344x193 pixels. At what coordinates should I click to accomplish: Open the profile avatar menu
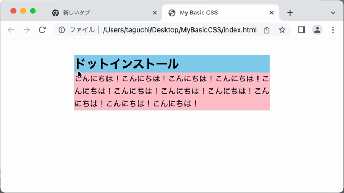(317, 30)
